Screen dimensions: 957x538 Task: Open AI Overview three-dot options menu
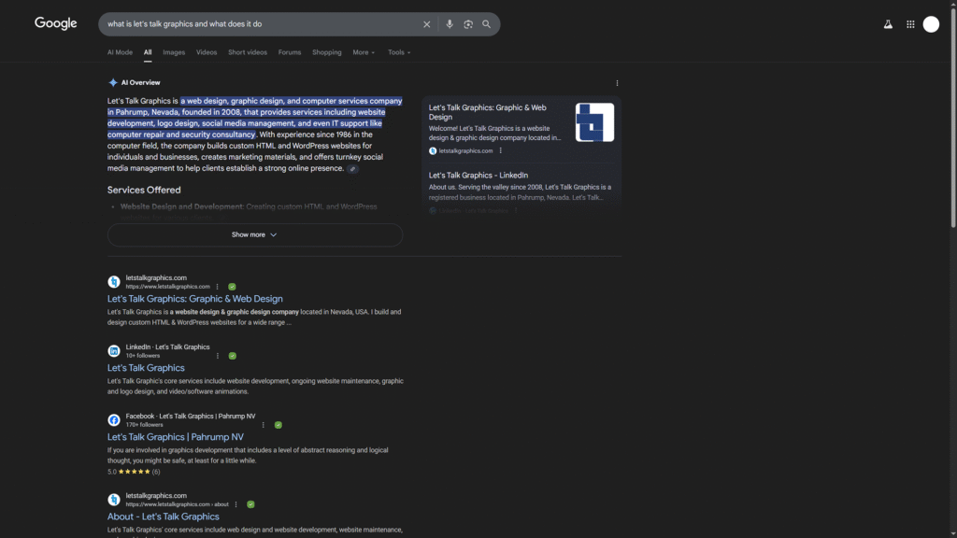[x=617, y=83]
